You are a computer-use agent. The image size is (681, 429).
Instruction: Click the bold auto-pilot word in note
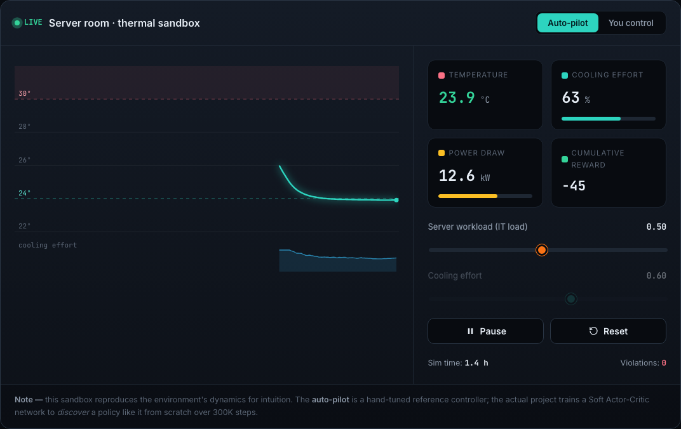(330, 400)
